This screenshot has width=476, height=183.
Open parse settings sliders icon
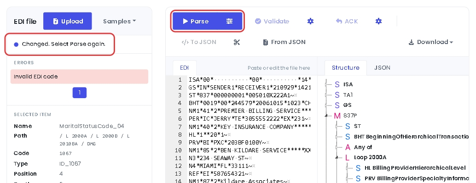230,21
